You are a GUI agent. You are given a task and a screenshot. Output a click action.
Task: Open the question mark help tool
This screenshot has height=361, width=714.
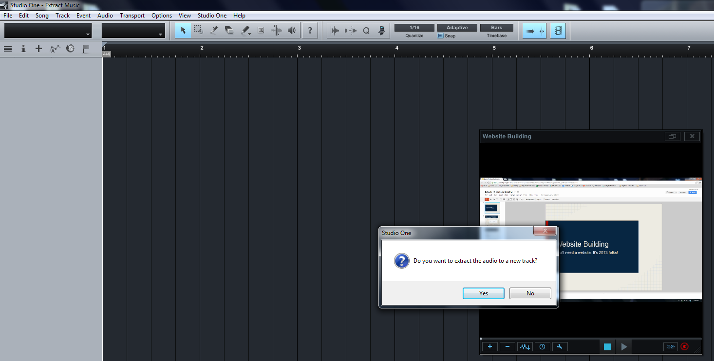[310, 31]
